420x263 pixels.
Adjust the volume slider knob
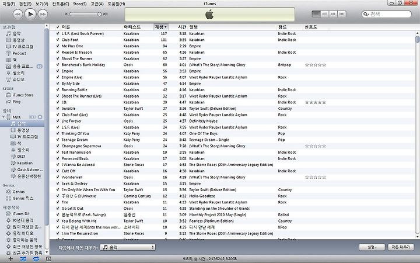pyautogui.click(x=99, y=14)
